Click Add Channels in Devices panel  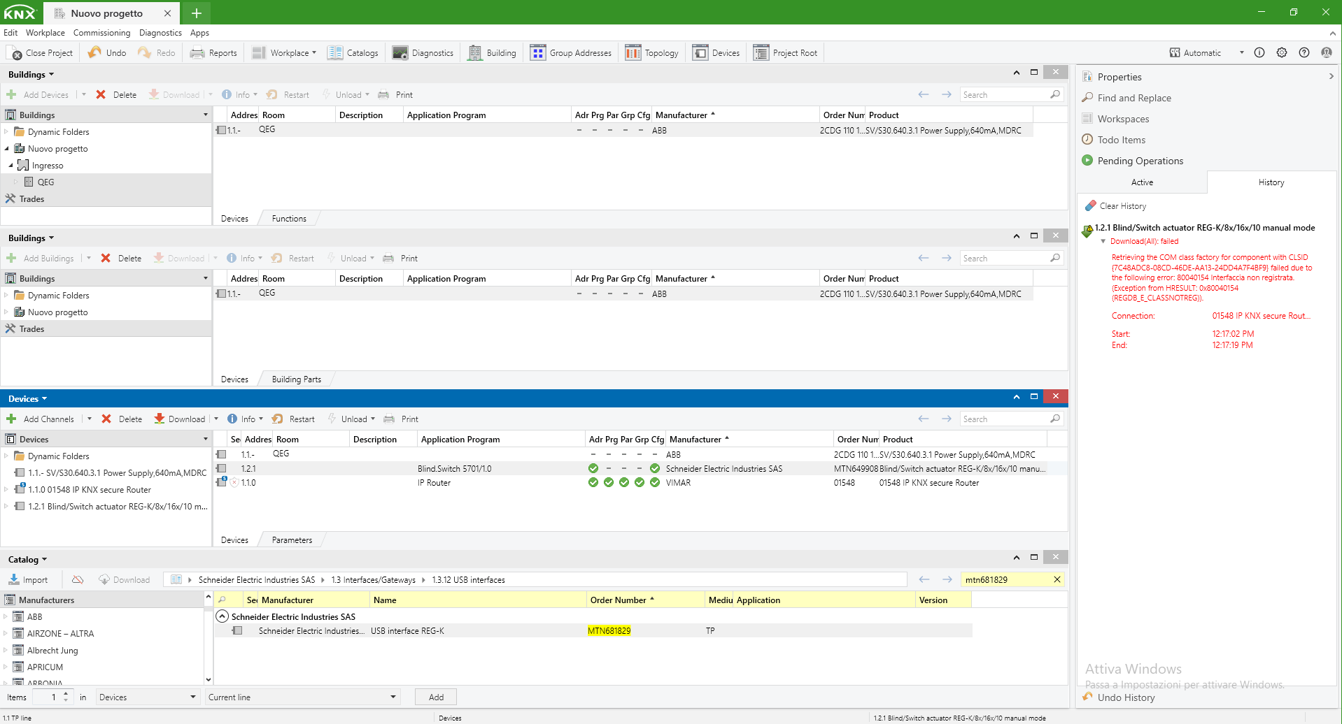pyautogui.click(x=41, y=419)
